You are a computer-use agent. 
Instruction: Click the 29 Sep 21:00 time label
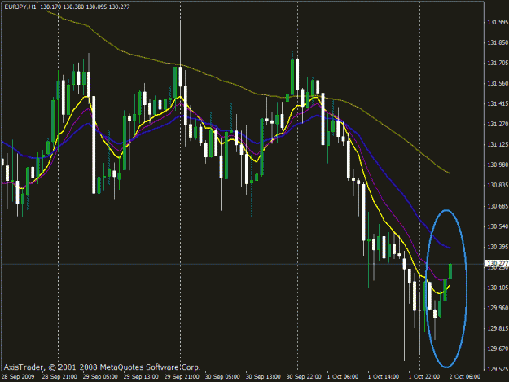182,377
